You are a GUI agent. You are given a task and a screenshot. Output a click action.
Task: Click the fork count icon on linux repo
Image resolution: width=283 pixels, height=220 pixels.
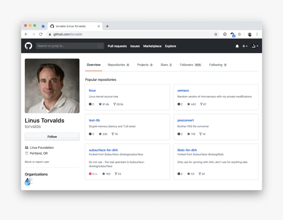coord(115,104)
